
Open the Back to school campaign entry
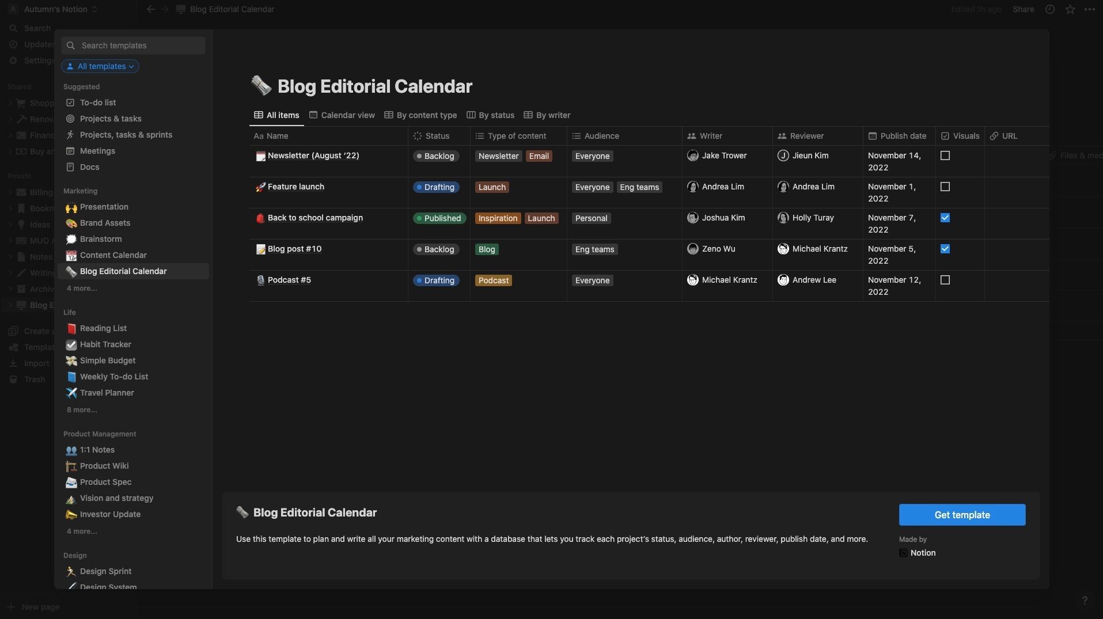(315, 218)
